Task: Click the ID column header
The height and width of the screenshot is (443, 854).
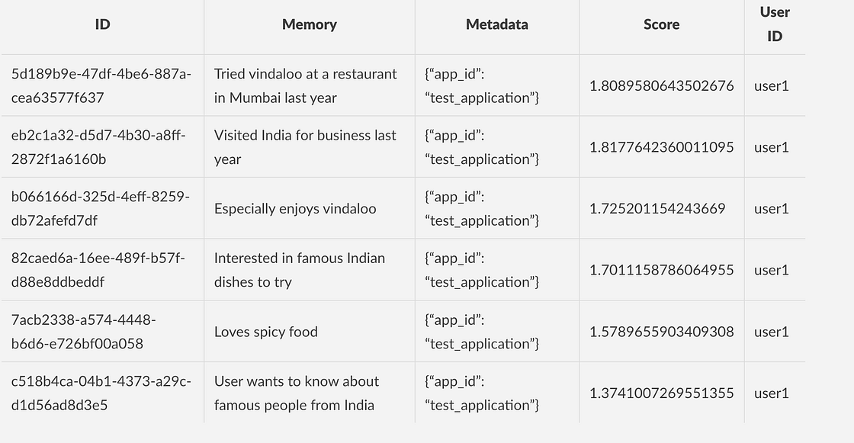Action: click(102, 24)
